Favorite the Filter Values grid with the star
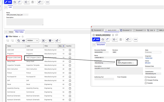 pyautogui.click(x=23, y=36)
